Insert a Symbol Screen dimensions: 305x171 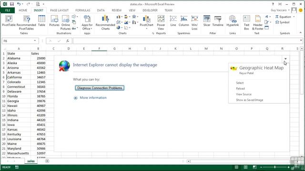[x=282, y=22]
